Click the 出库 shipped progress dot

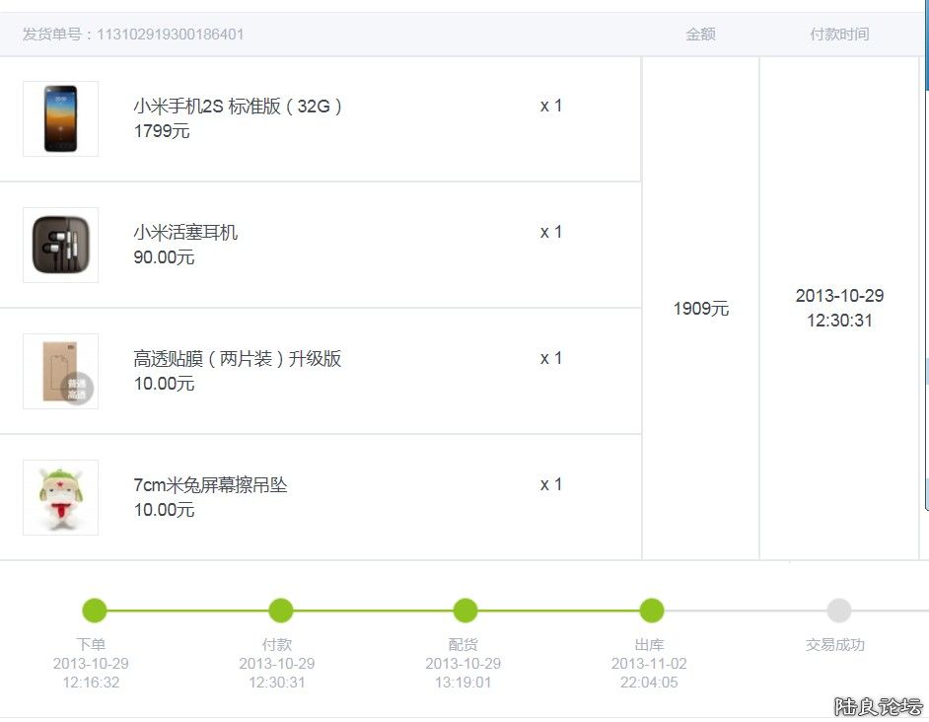point(651,611)
